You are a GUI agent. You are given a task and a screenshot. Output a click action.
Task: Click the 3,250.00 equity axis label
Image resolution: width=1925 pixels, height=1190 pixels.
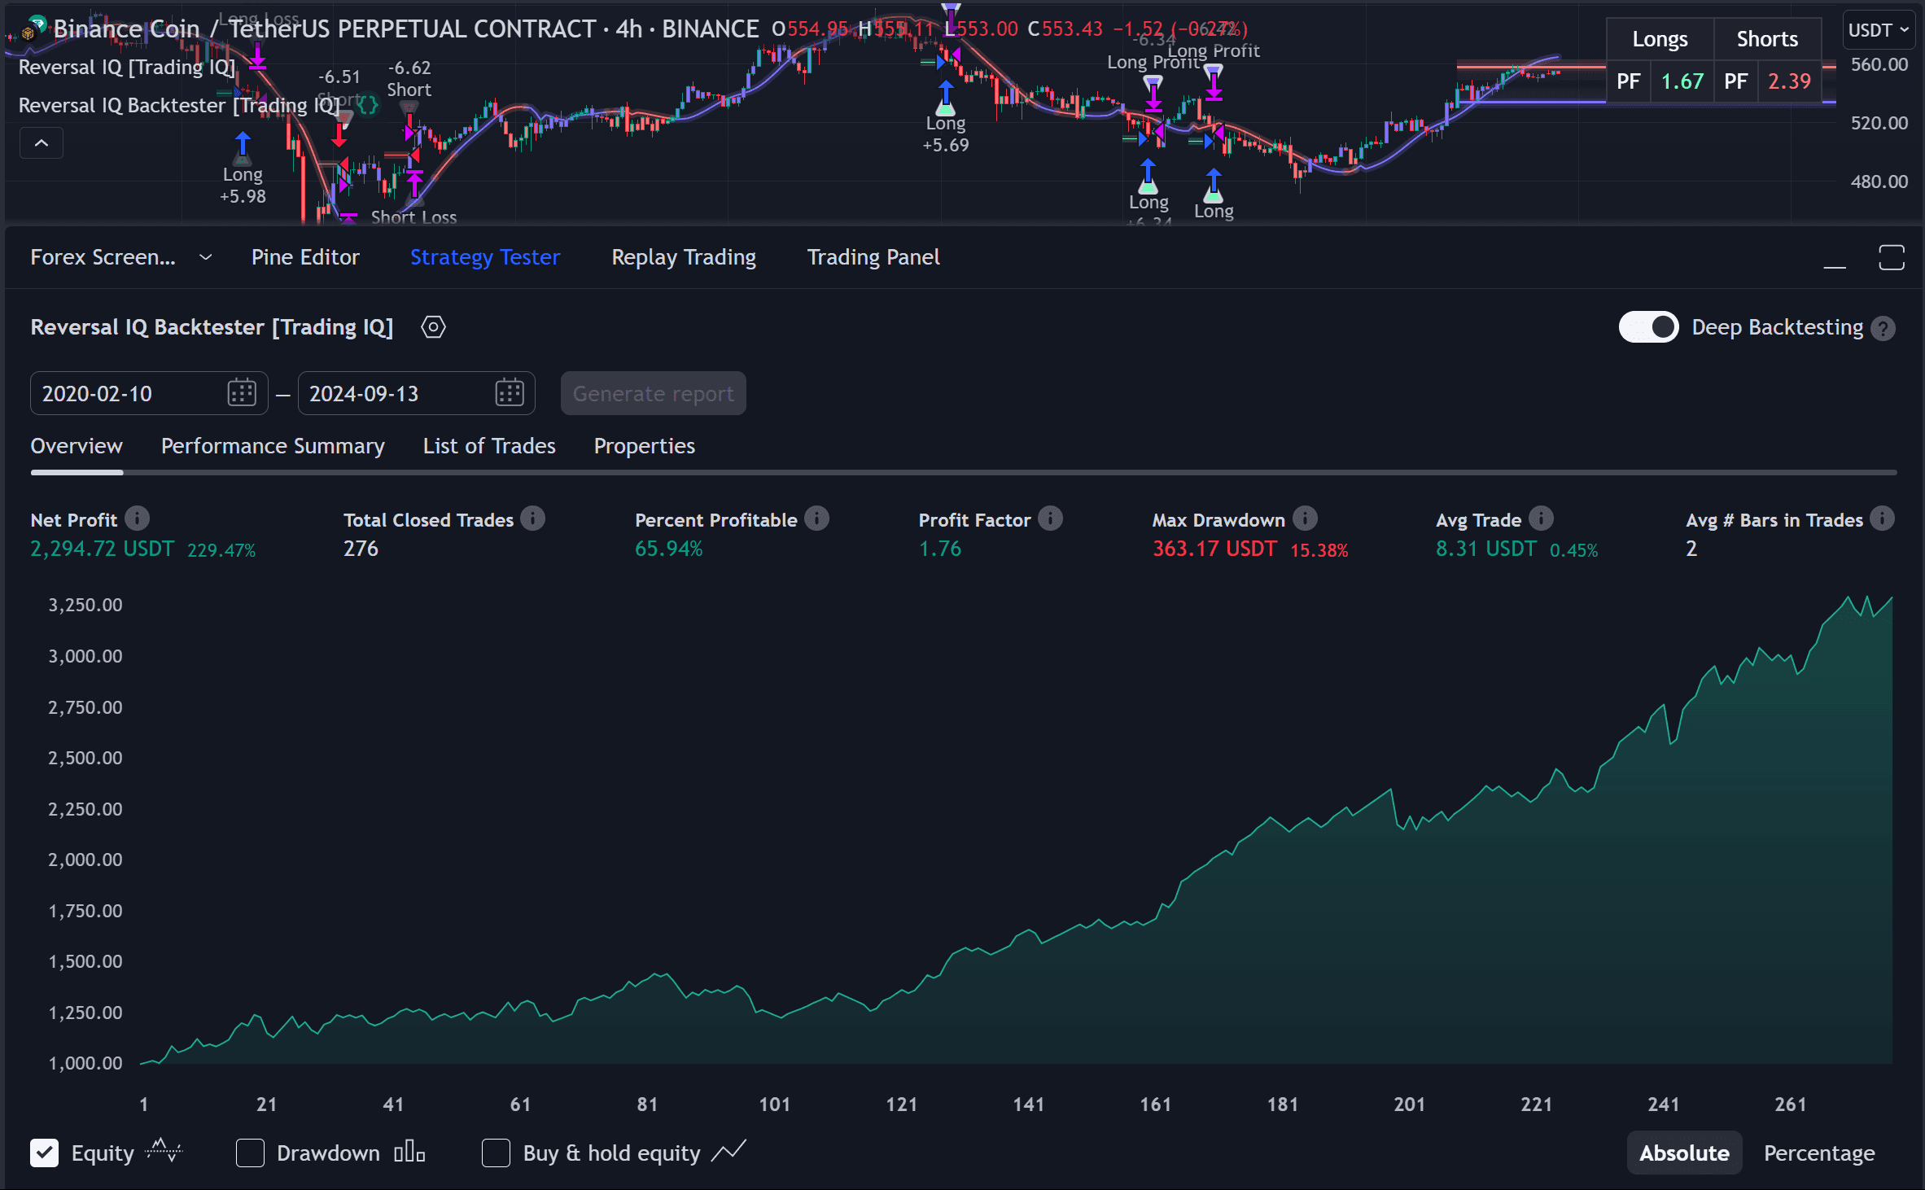click(85, 605)
